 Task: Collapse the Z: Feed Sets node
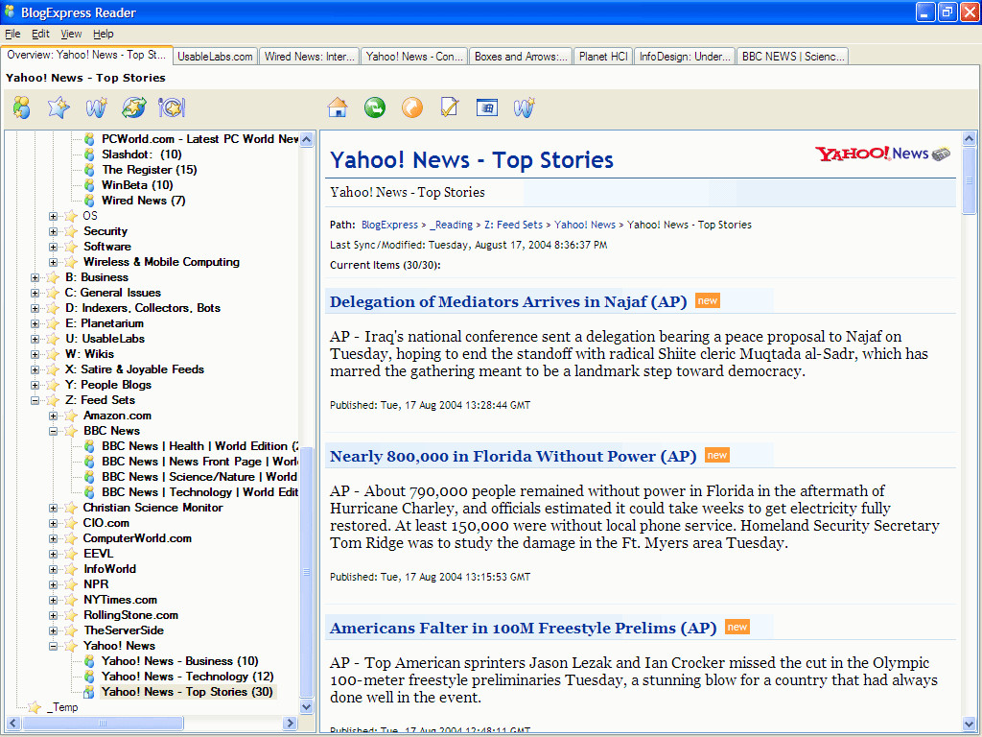coord(35,400)
